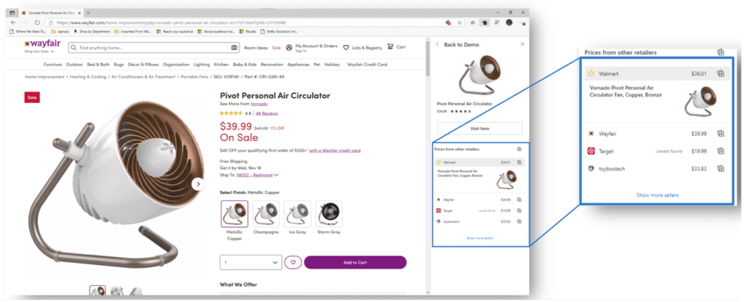
Task: Open the quantity dropdown
Action: tap(251, 262)
